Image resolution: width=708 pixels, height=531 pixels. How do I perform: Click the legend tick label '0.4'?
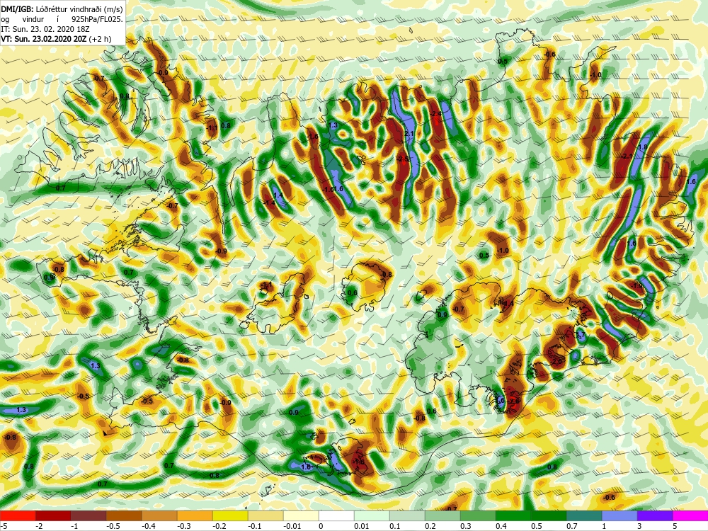pos(503,526)
